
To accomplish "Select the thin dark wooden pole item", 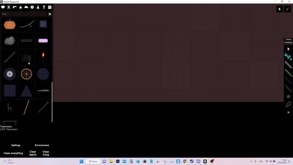I will [43, 107].
